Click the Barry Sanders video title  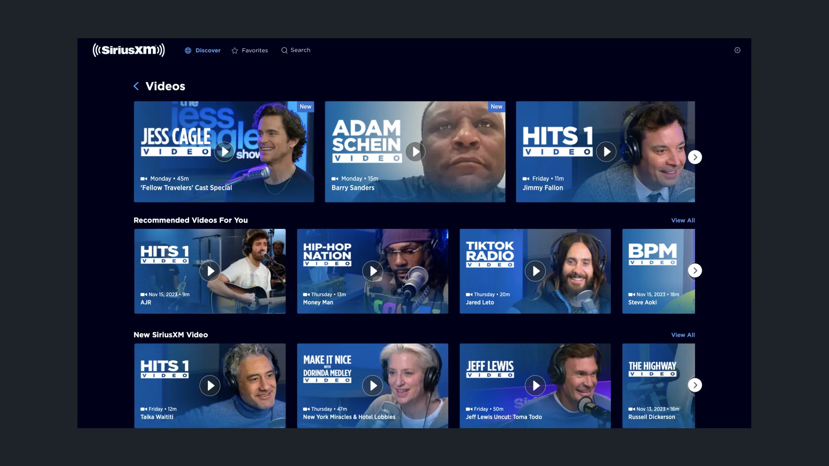(x=353, y=188)
